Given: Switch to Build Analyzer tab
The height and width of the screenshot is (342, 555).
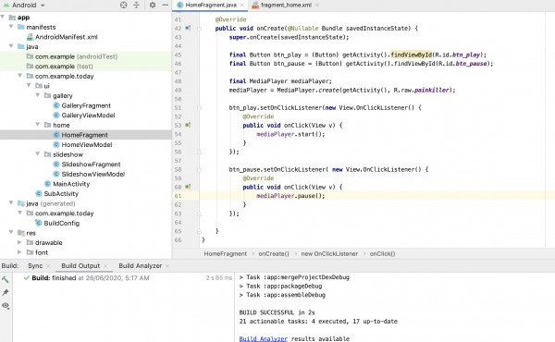Looking at the screenshot, I should [141, 265].
